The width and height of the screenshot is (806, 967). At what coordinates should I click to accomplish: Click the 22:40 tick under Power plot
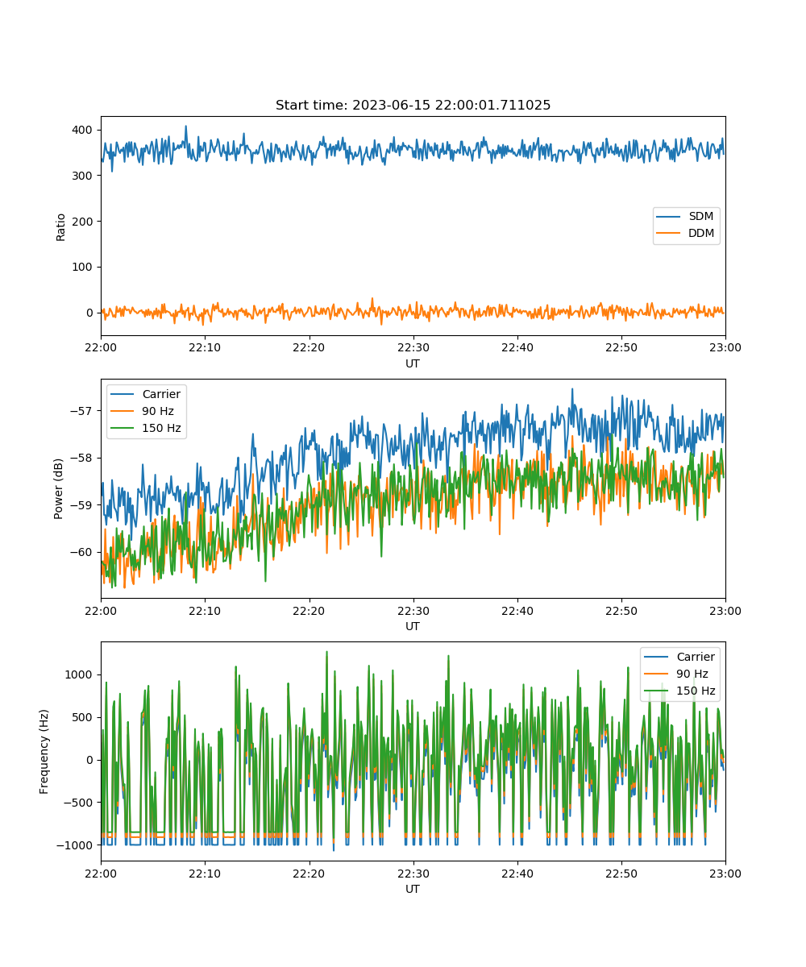517,610
